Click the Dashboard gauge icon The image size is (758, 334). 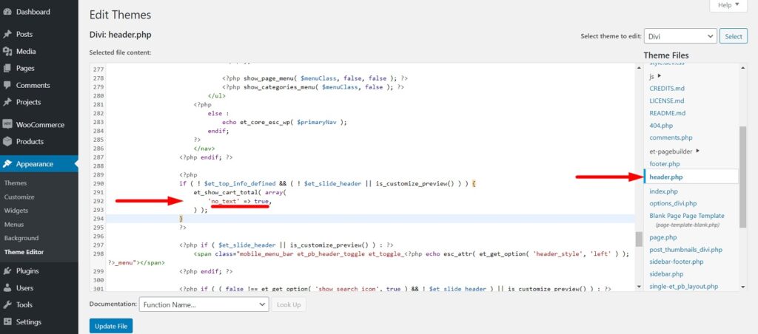click(x=7, y=12)
